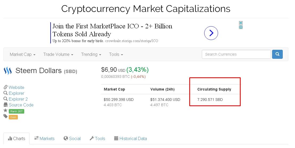295x148 pixels.
Task: Click the tag icon next to Coin
Action: click(x=5, y=116)
